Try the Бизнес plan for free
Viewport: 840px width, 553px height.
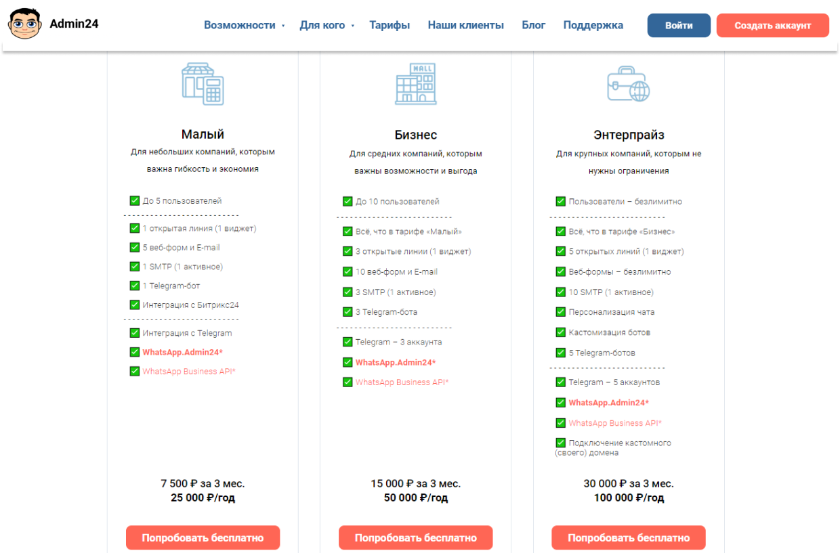coord(416,538)
